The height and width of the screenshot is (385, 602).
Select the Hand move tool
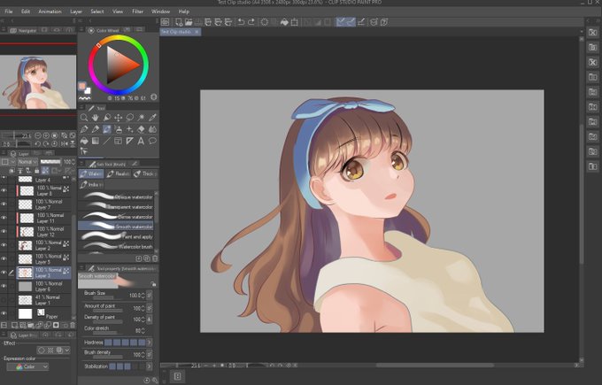click(x=96, y=118)
